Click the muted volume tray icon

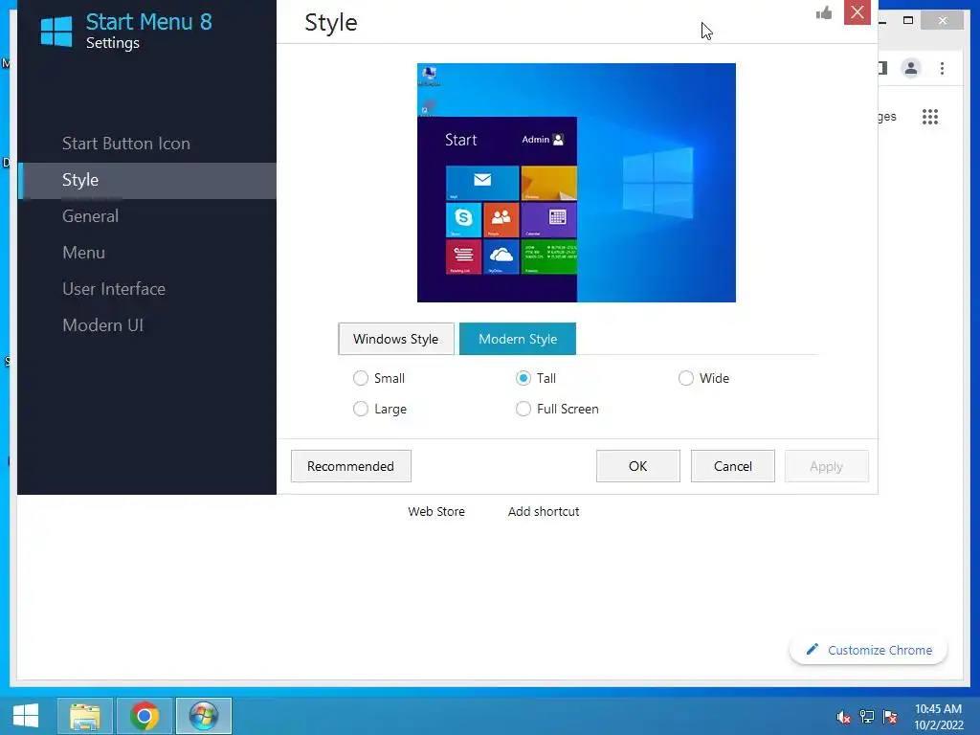tap(843, 717)
